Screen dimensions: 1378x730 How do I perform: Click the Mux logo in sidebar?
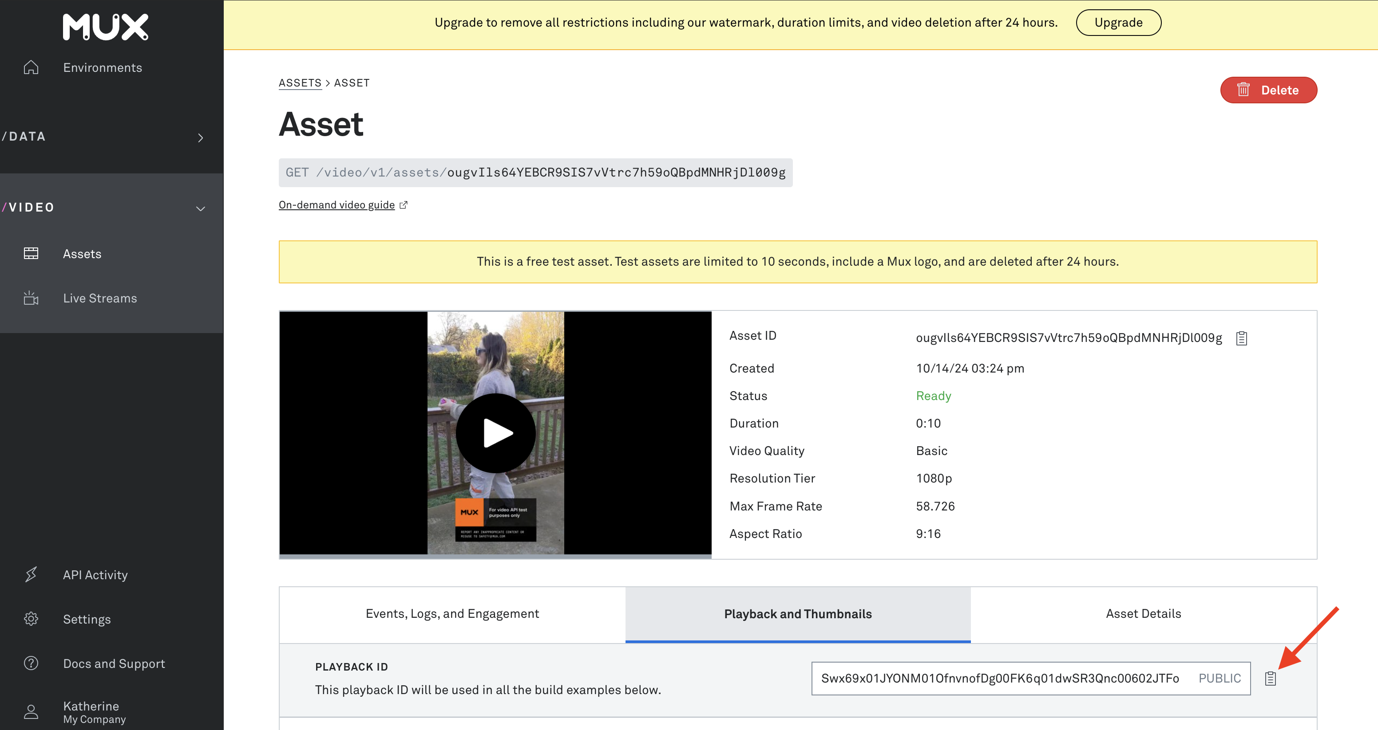[105, 27]
